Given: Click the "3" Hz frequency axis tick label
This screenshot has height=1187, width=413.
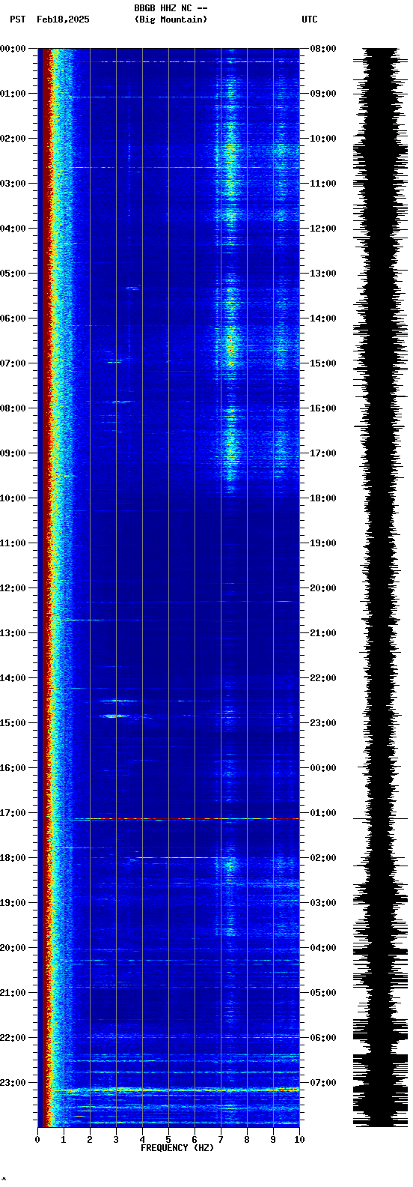Looking at the screenshot, I should click(x=116, y=1140).
